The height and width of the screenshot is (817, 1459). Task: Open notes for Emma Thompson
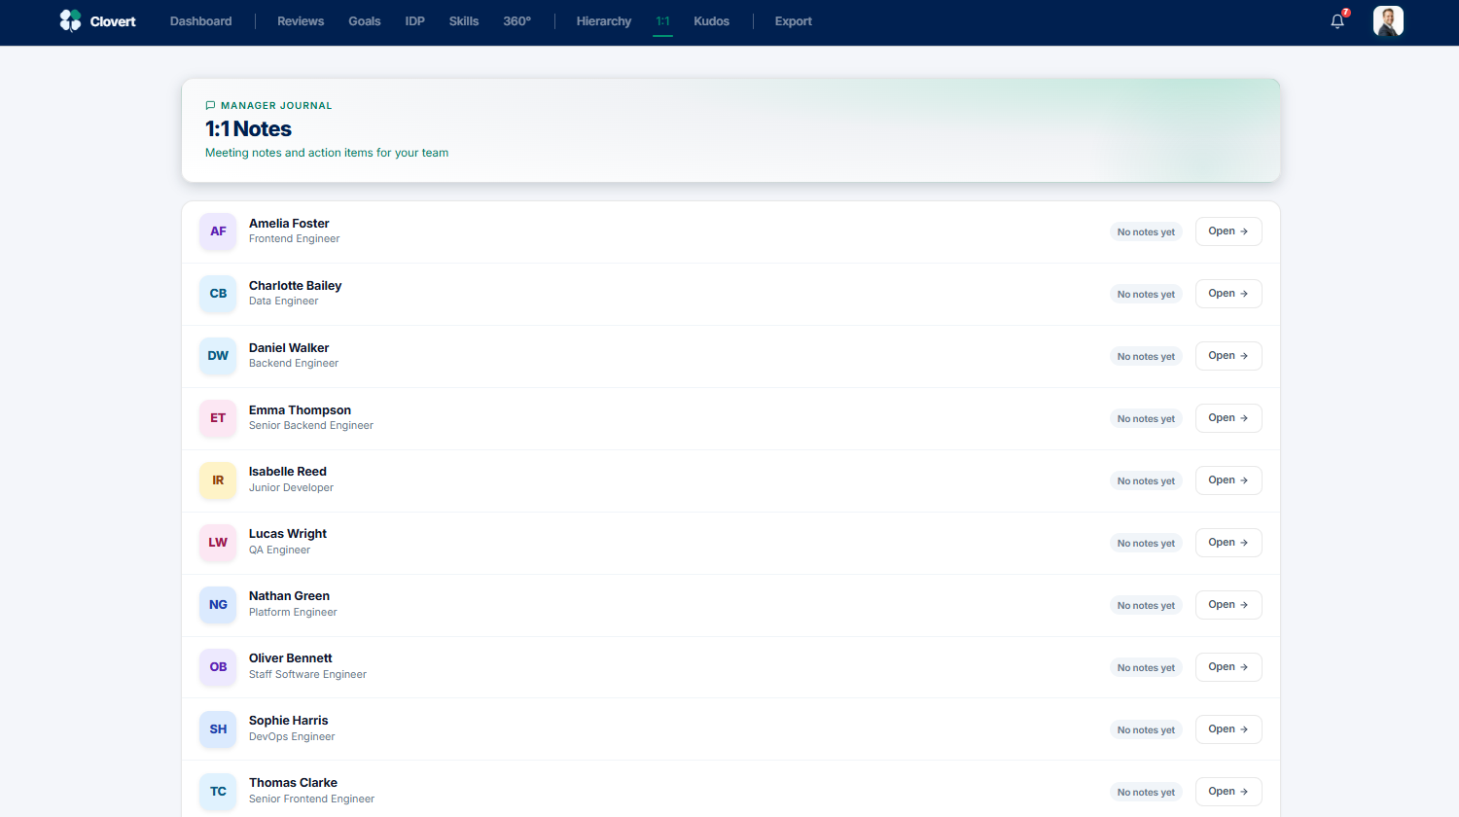click(x=1228, y=418)
